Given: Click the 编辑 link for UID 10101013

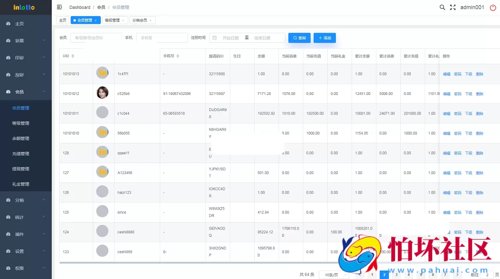Looking at the screenshot, I should (446, 73).
